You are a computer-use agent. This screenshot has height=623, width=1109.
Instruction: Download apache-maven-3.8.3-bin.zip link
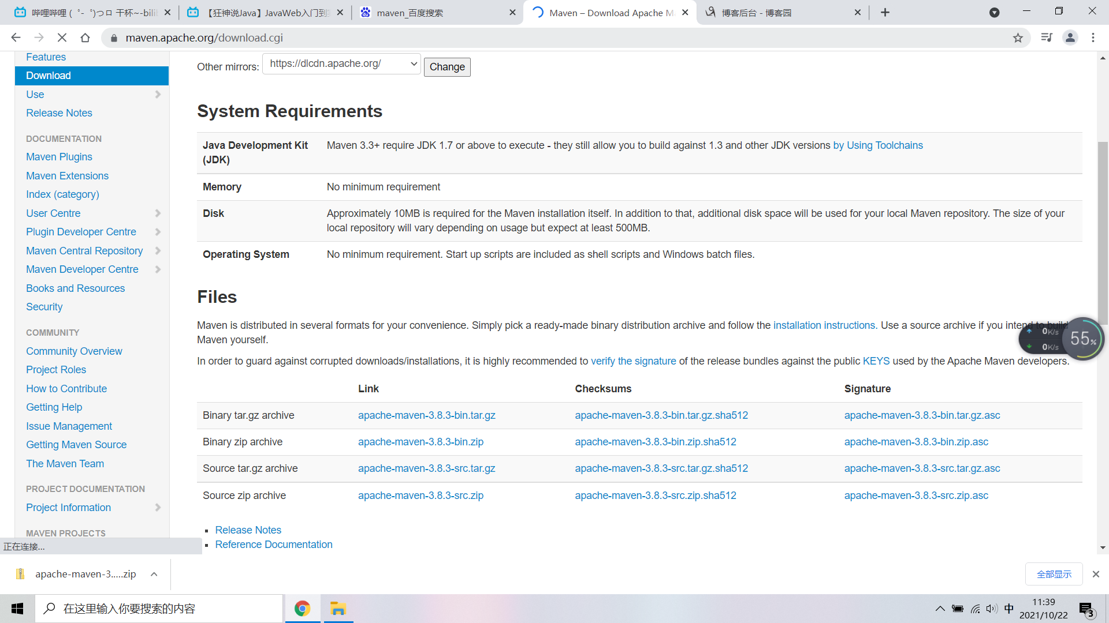[420, 442]
